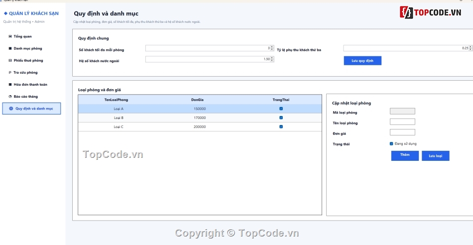Select the Loại A row name
The image size is (473, 245).
click(x=118, y=109)
